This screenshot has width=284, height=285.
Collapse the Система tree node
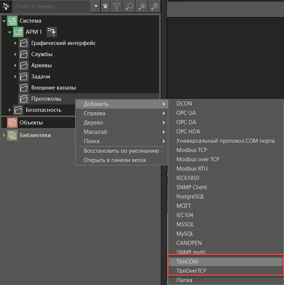(4, 21)
